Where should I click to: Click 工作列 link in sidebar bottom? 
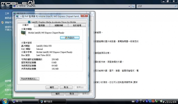[x=8, y=85]
